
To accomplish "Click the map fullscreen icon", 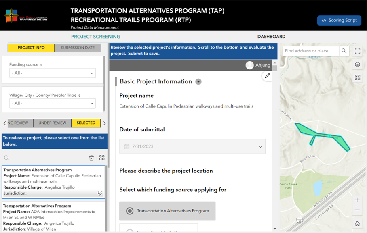I will pyautogui.click(x=357, y=51).
